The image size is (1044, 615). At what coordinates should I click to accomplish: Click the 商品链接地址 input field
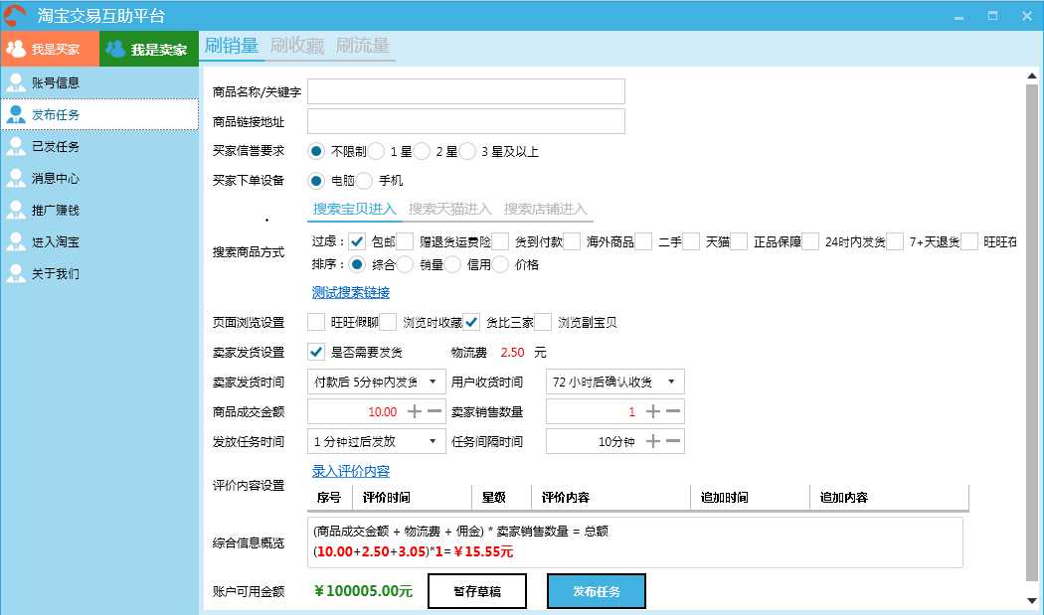click(x=466, y=121)
